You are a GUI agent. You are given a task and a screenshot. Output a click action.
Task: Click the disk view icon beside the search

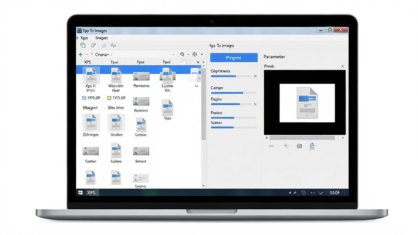tap(195, 54)
